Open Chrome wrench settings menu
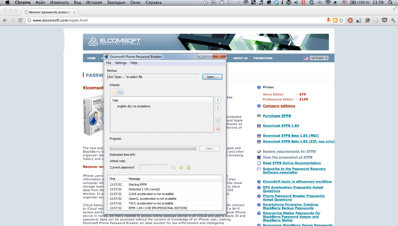The width and height of the screenshot is (398, 226). 393,20
